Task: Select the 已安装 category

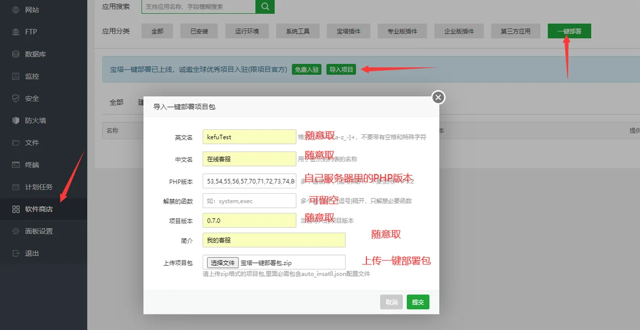Action: point(199,31)
